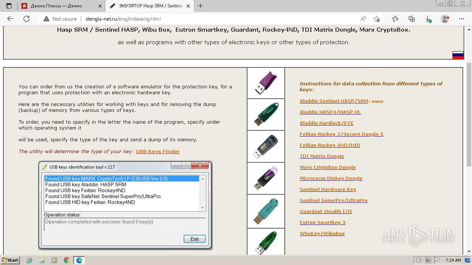
Task: Click the bright green dongle image
Action: click(x=266, y=242)
